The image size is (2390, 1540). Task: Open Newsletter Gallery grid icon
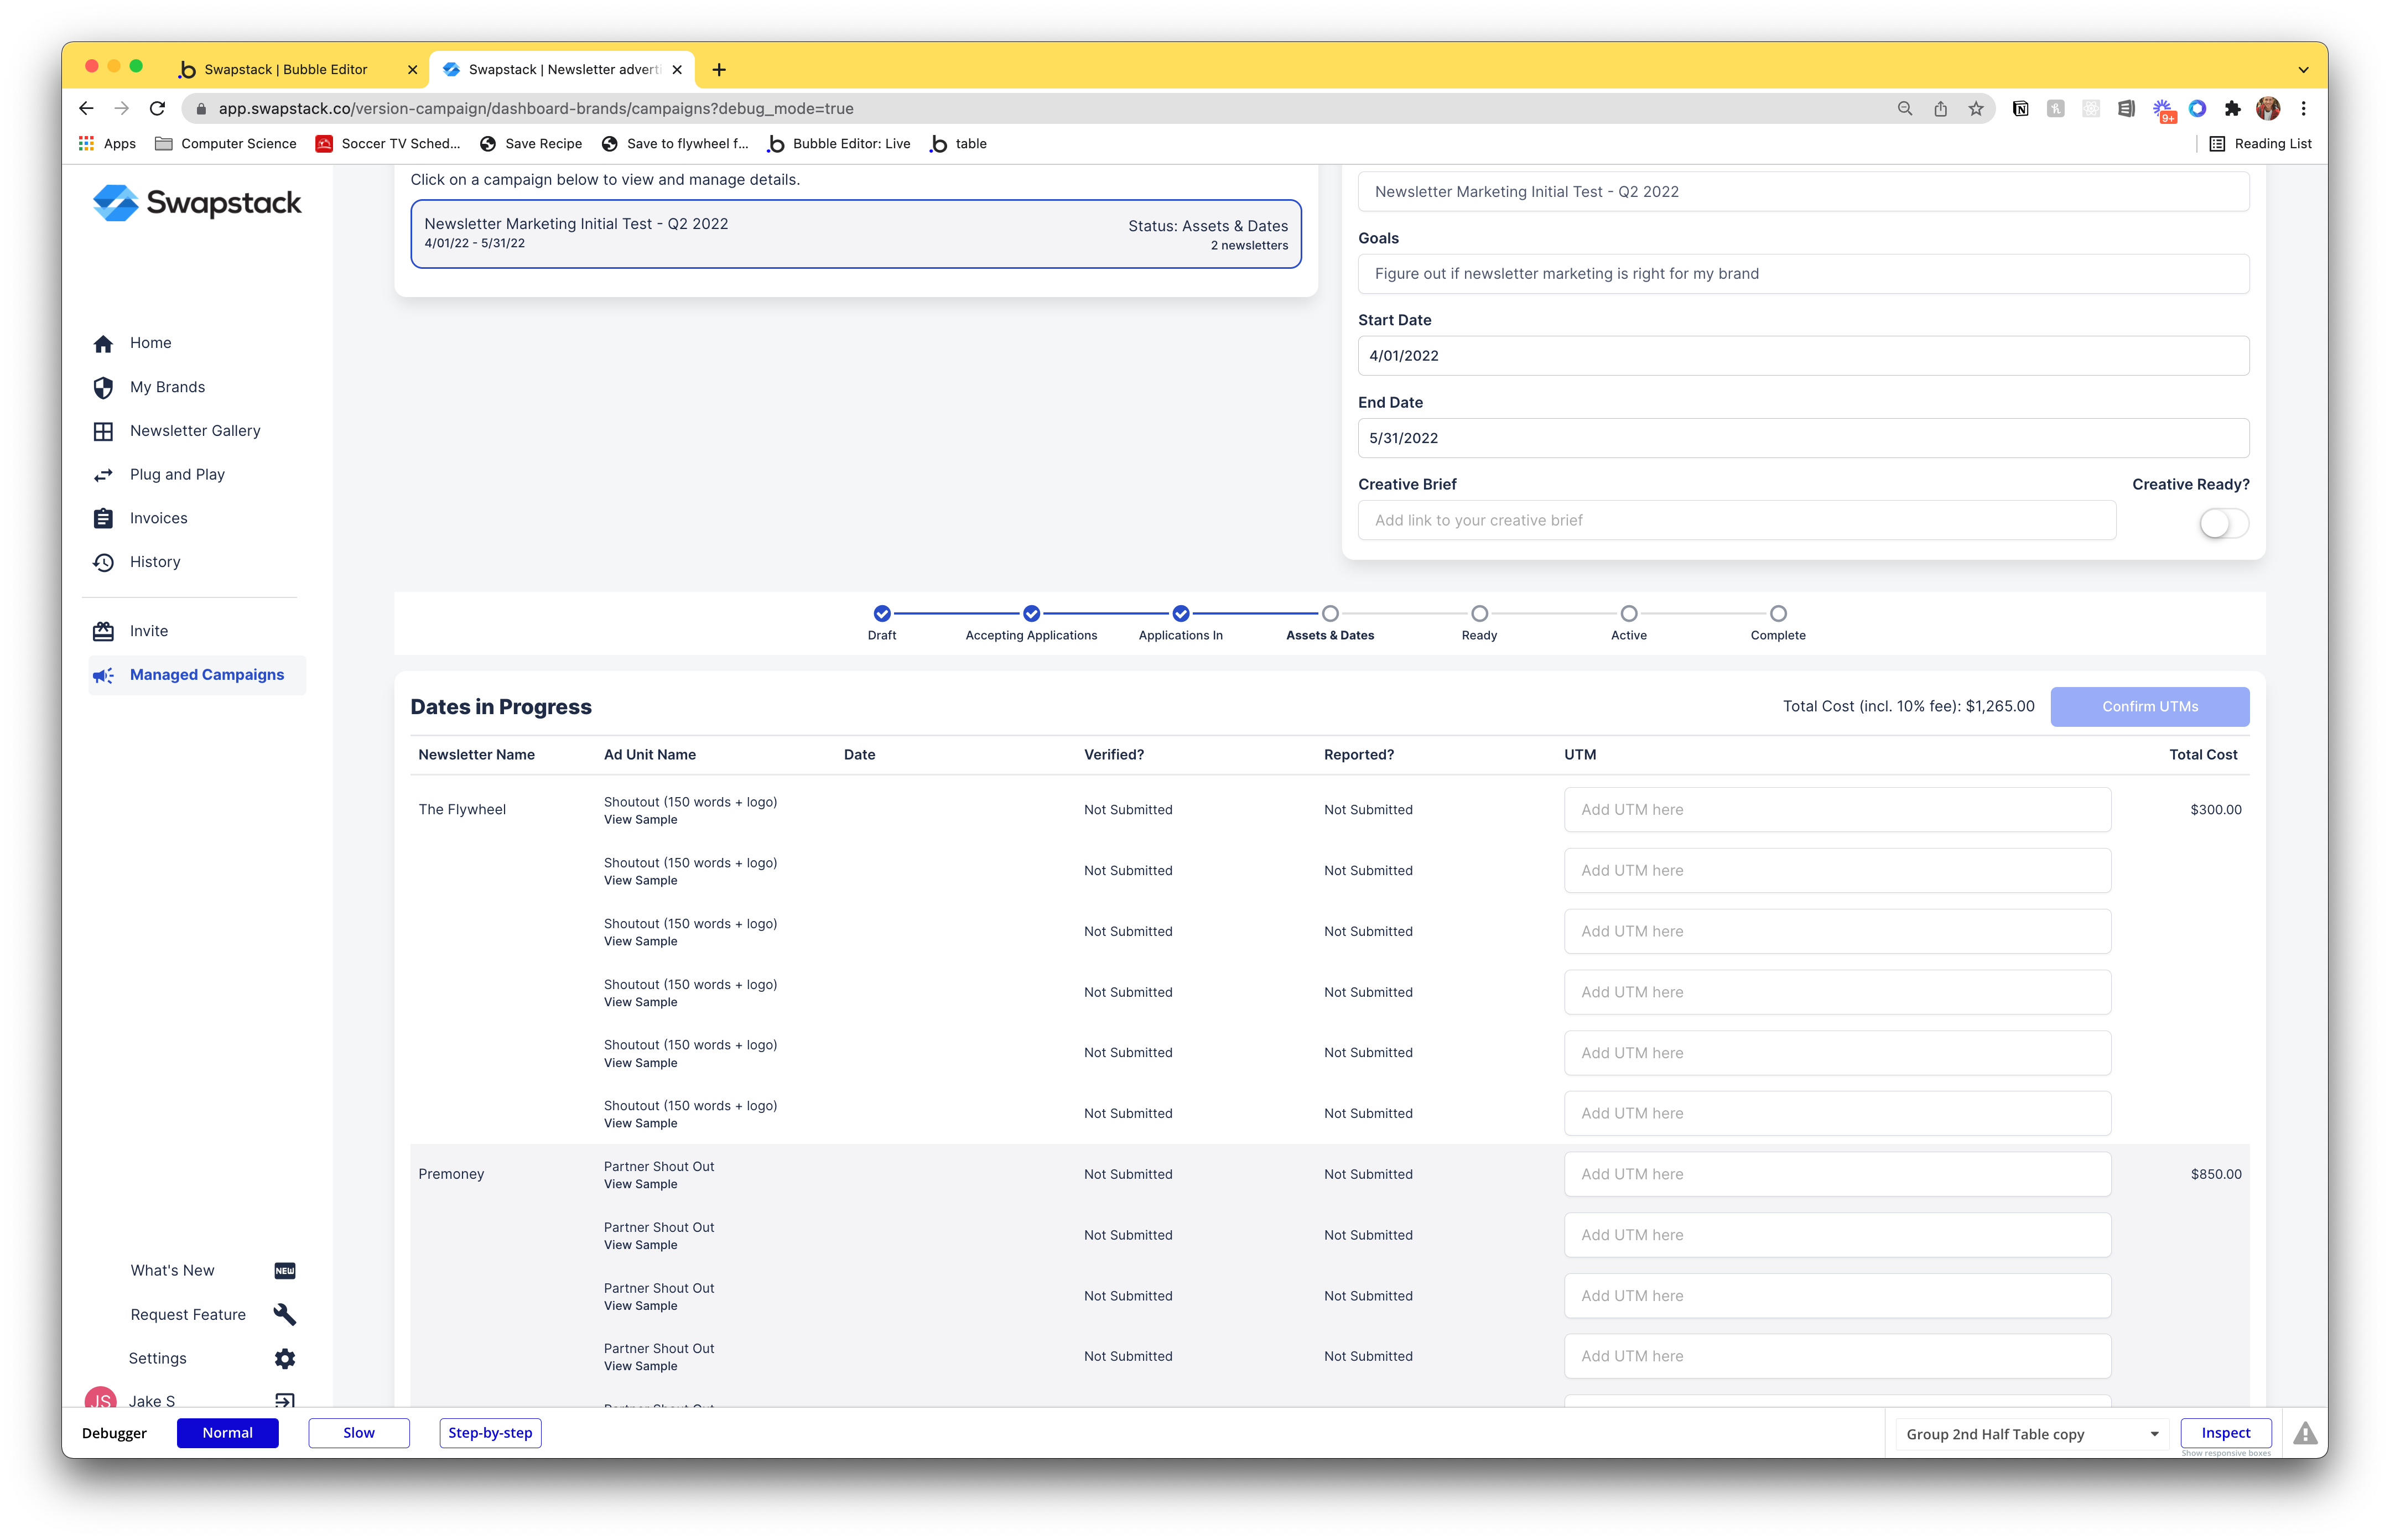point(103,431)
